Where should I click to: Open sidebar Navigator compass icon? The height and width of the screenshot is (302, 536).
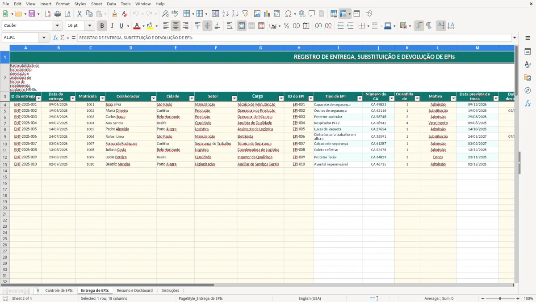pos(528,90)
